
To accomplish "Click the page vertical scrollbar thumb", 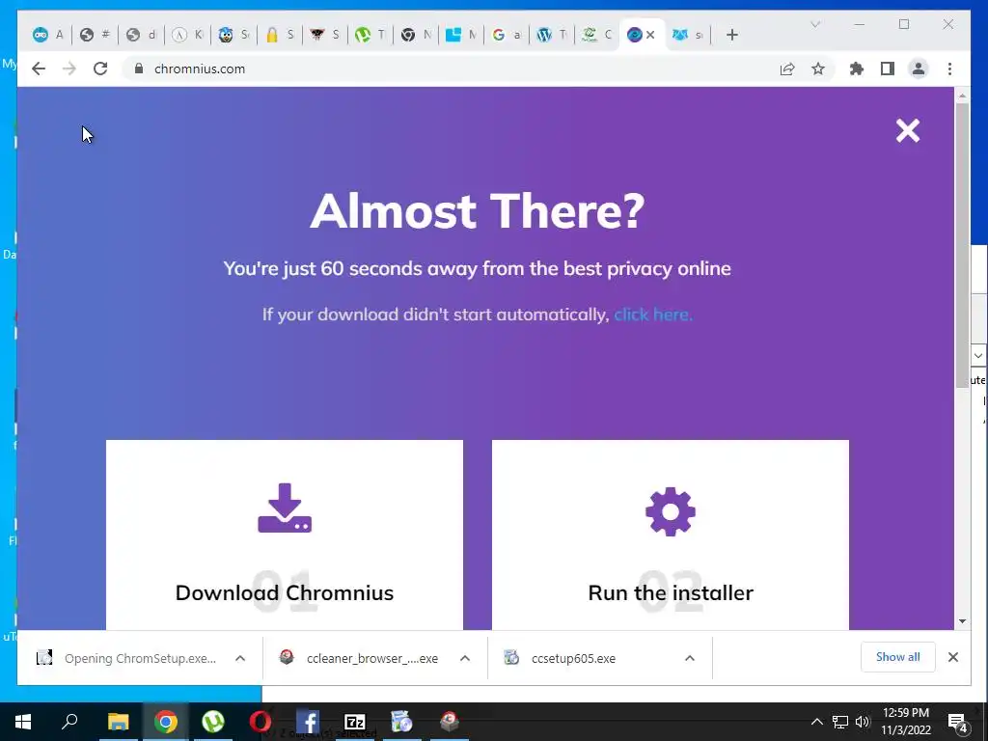I will click(x=962, y=244).
